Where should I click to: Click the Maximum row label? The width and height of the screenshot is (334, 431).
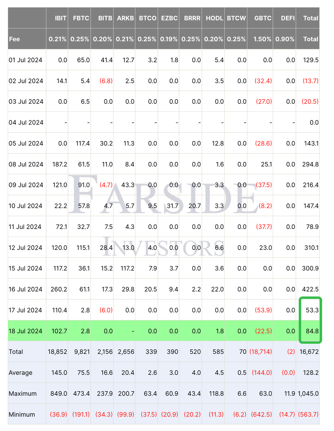[x=23, y=394]
